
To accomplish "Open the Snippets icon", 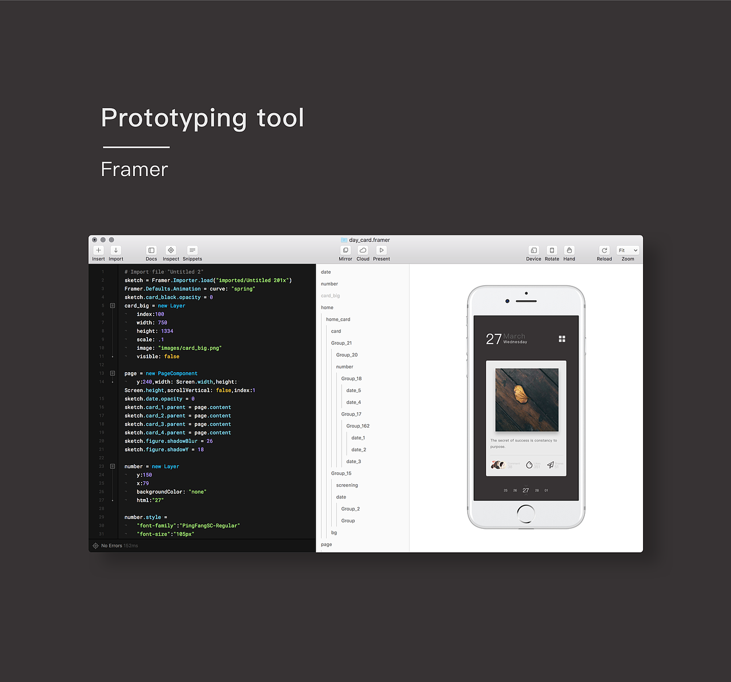I will [x=192, y=250].
